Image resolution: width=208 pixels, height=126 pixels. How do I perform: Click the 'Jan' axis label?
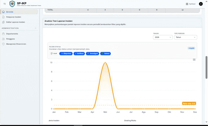54,112
